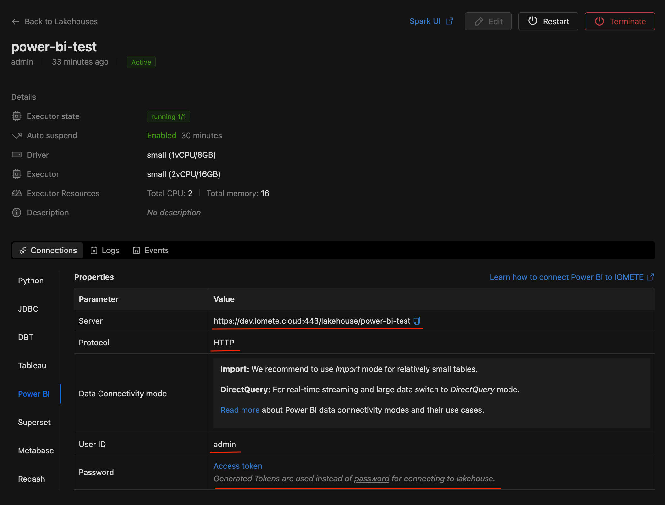Select the Tableau connection option

[x=32, y=366]
